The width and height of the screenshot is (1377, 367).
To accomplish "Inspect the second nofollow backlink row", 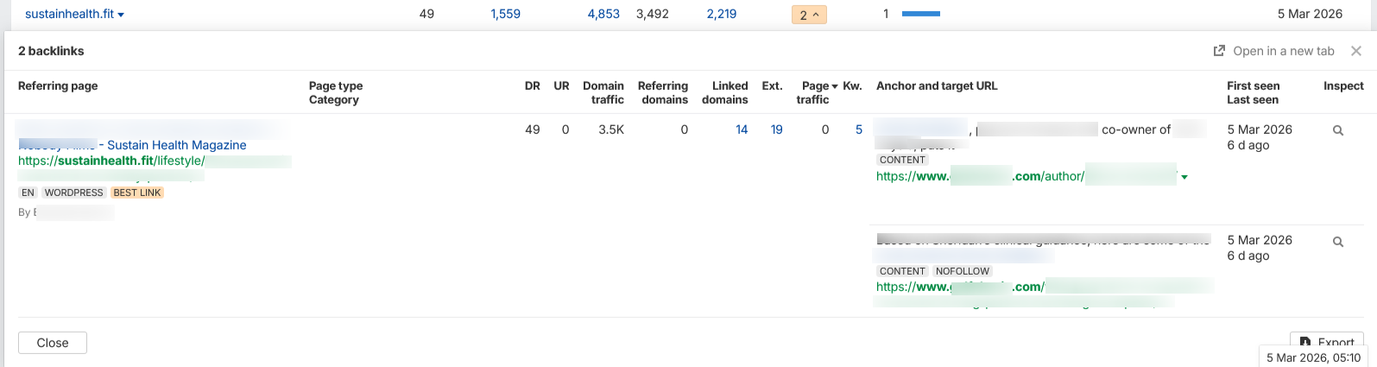I will (1338, 242).
